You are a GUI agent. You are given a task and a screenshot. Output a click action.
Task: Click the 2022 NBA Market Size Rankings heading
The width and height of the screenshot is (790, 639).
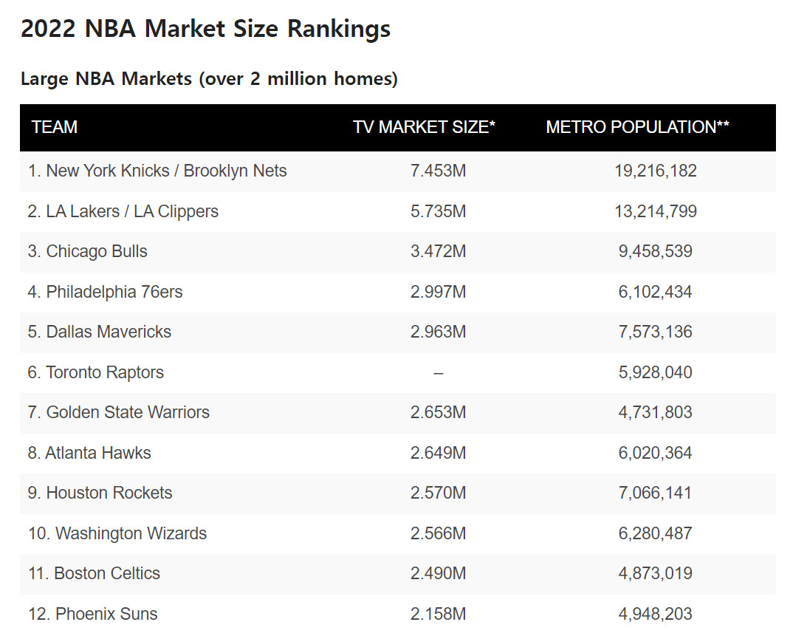[205, 29]
